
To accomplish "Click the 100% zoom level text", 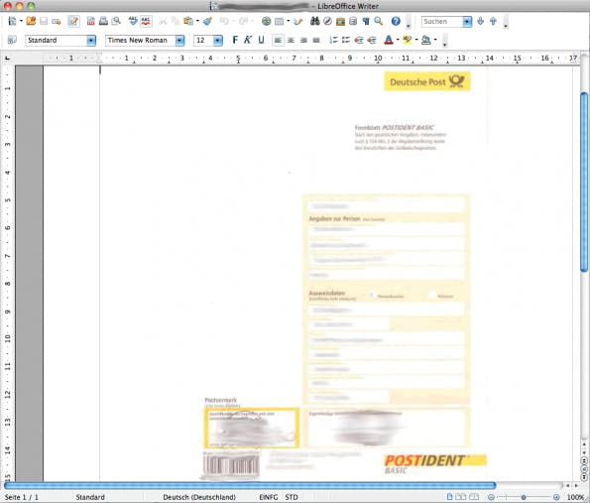I will point(575,497).
